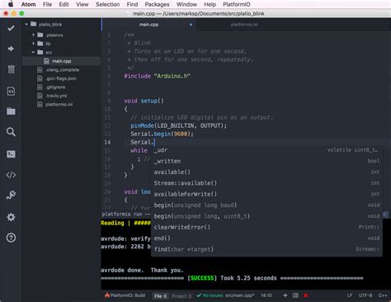This screenshot has width=391, height=302.
Task: Switch to the main.cpp tab
Action: click(148, 25)
